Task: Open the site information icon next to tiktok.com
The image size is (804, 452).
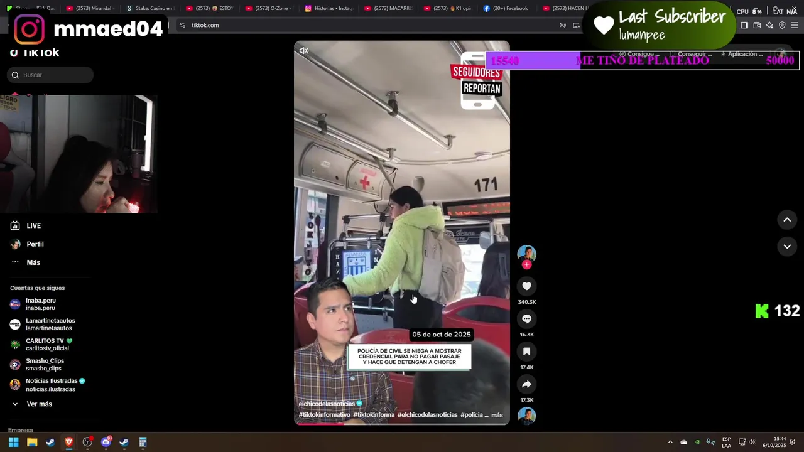Action: tap(182, 25)
